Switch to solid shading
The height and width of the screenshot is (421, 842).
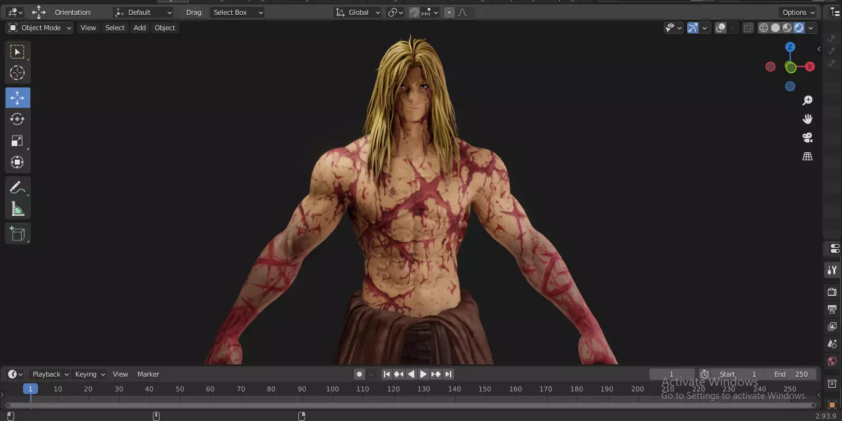coord(775,28)
